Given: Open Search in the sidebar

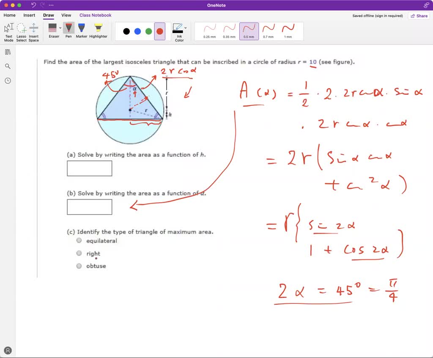Looking at the screenshot, I should tap(8, 66).
